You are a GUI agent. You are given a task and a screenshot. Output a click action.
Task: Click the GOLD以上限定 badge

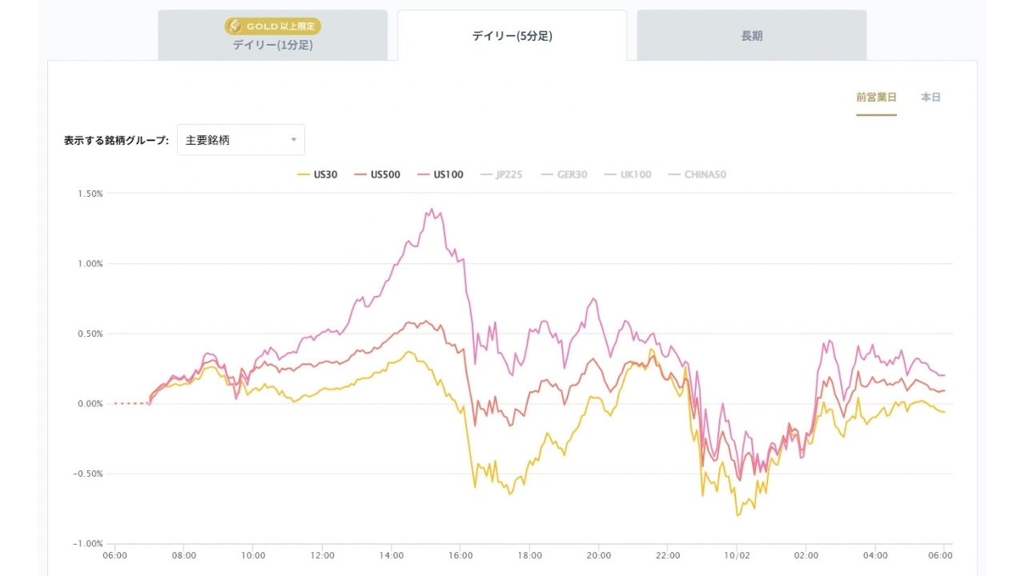click(272, 26)
